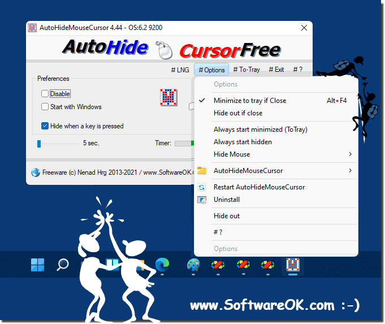Click the red-blue grid program icon in Preferences
The image size is (385, 324).
pos(168,97)
